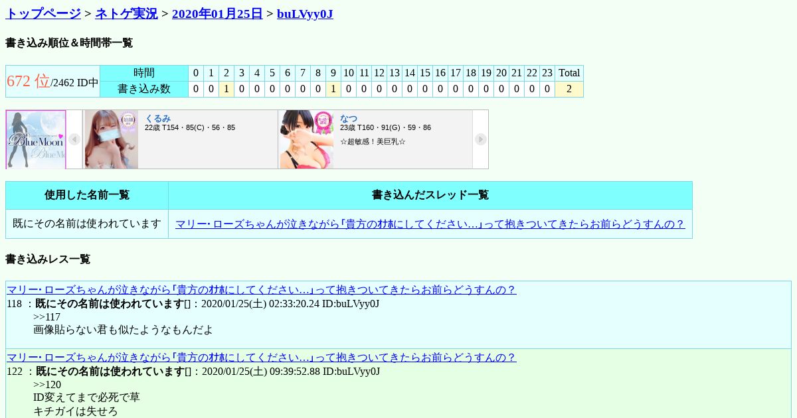
Task: Go to トップページ breadcrumb link
Action: (43, 13)
